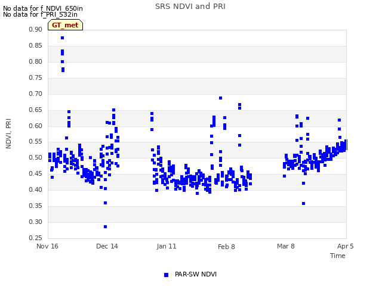
Task: Click the 0.75 y-axis tick label
Action: pos(36,77)
